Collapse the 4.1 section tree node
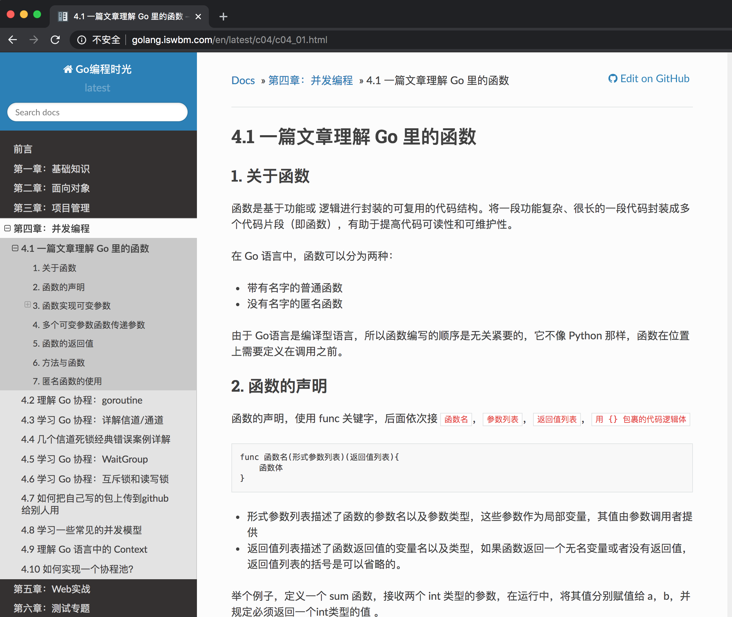This screenshot has width=732, height=617. [15, 248]
